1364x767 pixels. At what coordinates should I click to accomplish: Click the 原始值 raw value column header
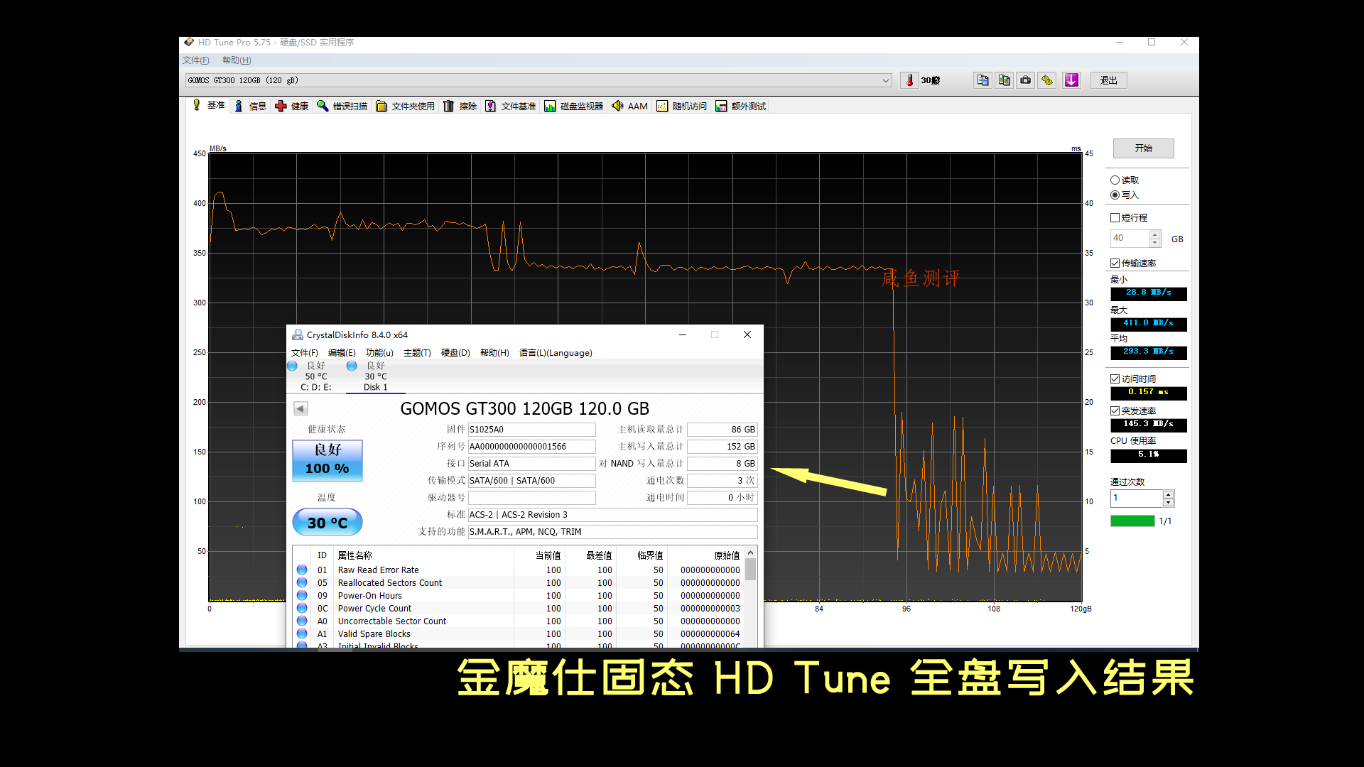coord(706,555)
